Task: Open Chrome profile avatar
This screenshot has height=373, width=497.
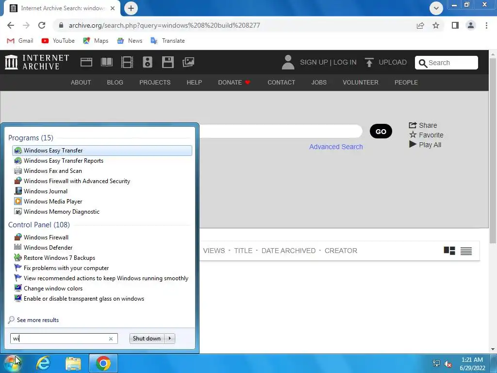Action: point(471,25)
